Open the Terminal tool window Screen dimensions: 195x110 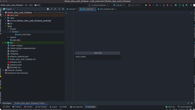(x=28, y=107)
